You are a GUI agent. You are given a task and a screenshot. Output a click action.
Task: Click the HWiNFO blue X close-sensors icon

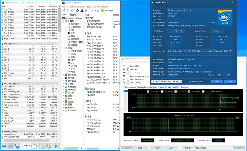56,146
